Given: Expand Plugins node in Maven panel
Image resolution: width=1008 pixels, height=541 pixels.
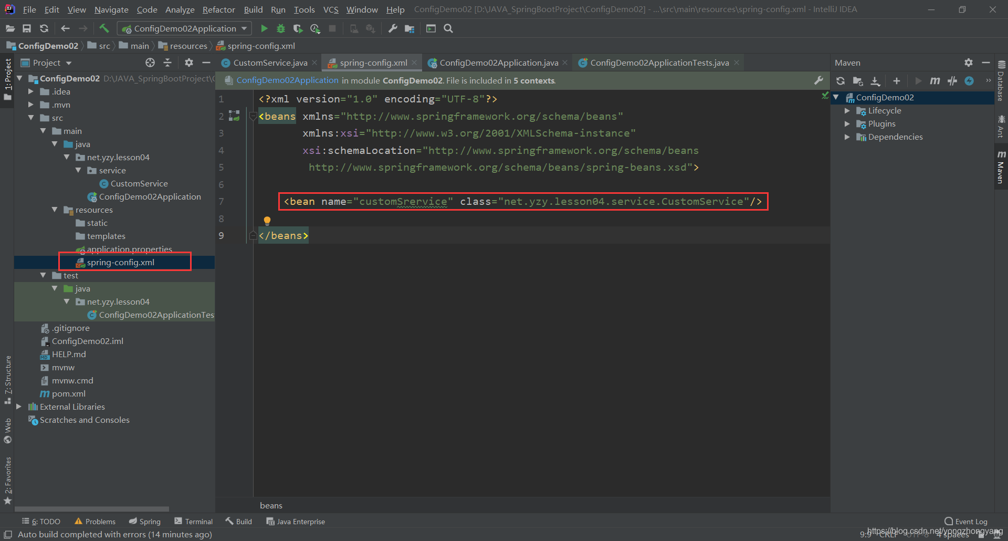Looking at the screenshot, I should pyautogui.click(x=847, y=124).
